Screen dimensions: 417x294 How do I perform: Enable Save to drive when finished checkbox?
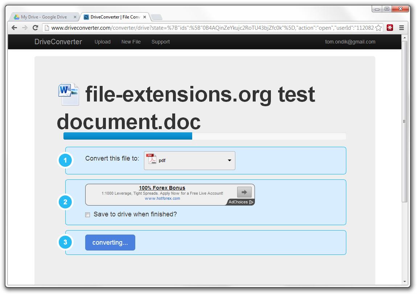87,215
